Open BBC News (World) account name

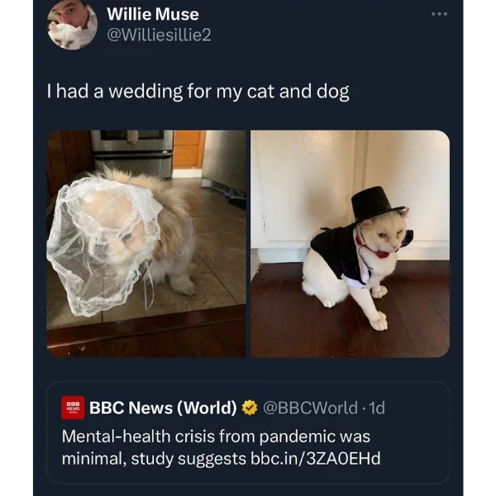(163, 408)
